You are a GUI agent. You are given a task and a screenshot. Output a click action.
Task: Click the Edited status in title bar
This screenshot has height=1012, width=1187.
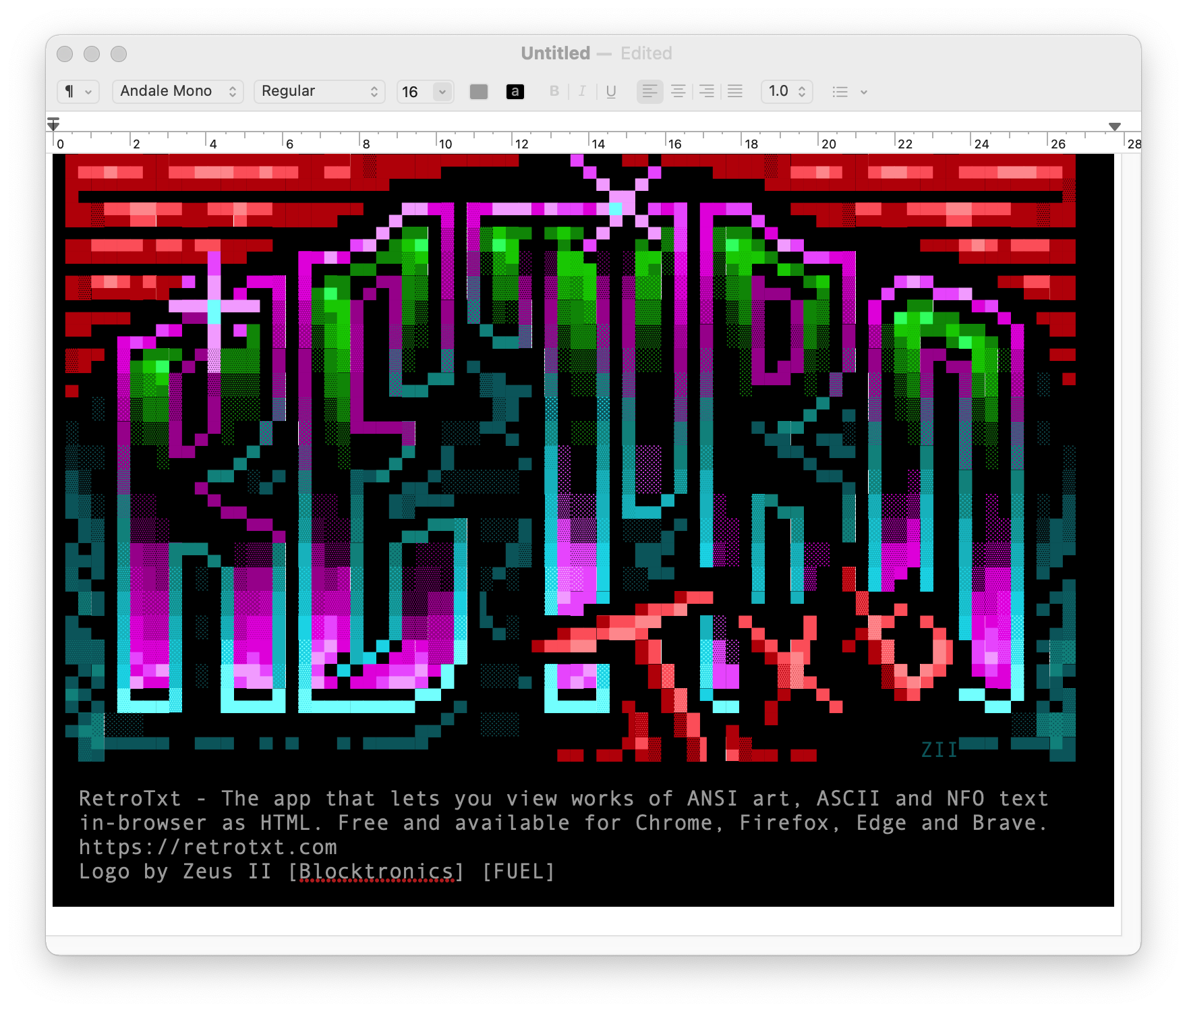tap(646, 53)
